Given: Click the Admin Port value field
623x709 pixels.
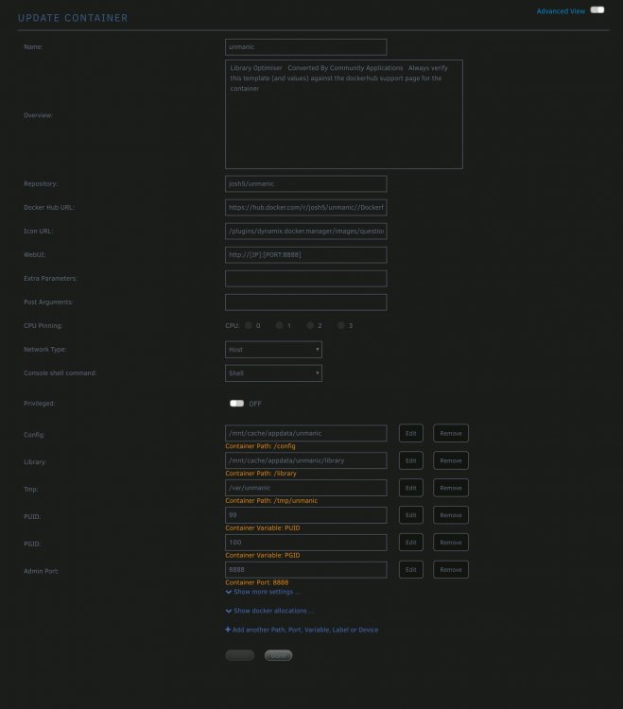Looking at the screenshot, I should point(306,570).
